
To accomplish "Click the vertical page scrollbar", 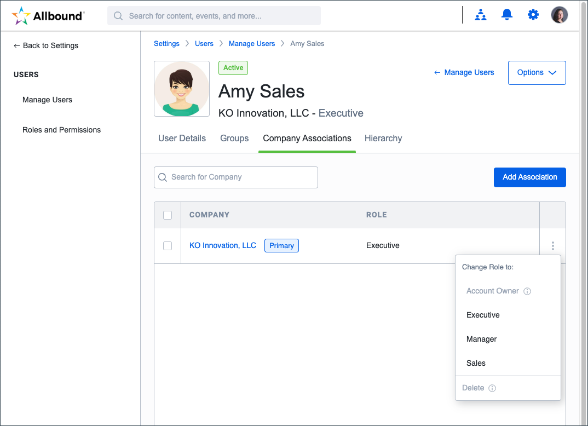I will [583, 213].
